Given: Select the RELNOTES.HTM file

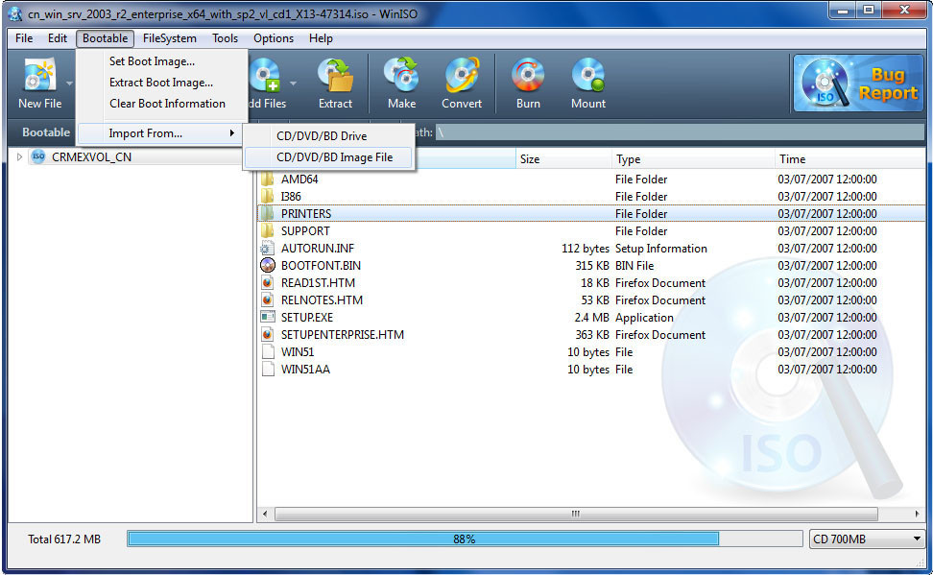Looking at the screenshot, I should pos(322,300).
